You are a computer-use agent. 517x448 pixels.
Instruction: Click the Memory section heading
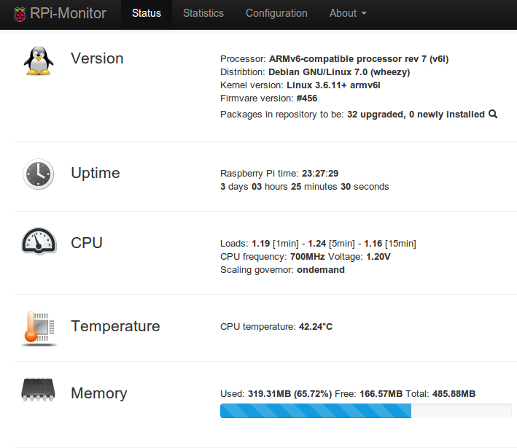click(99, 393)
